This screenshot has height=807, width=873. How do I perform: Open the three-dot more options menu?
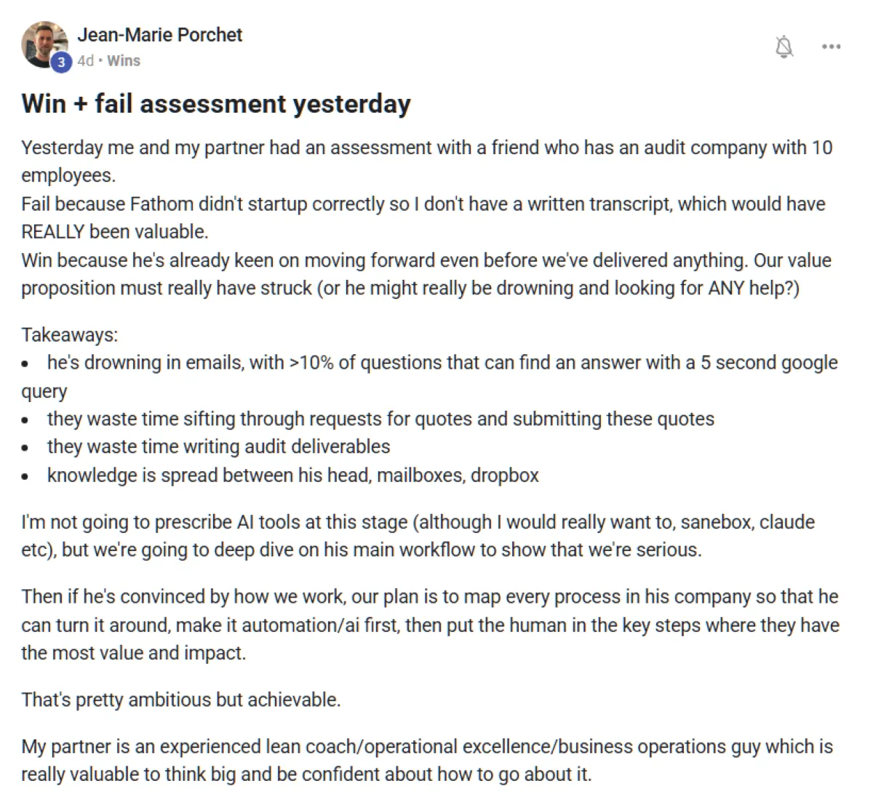831,47
